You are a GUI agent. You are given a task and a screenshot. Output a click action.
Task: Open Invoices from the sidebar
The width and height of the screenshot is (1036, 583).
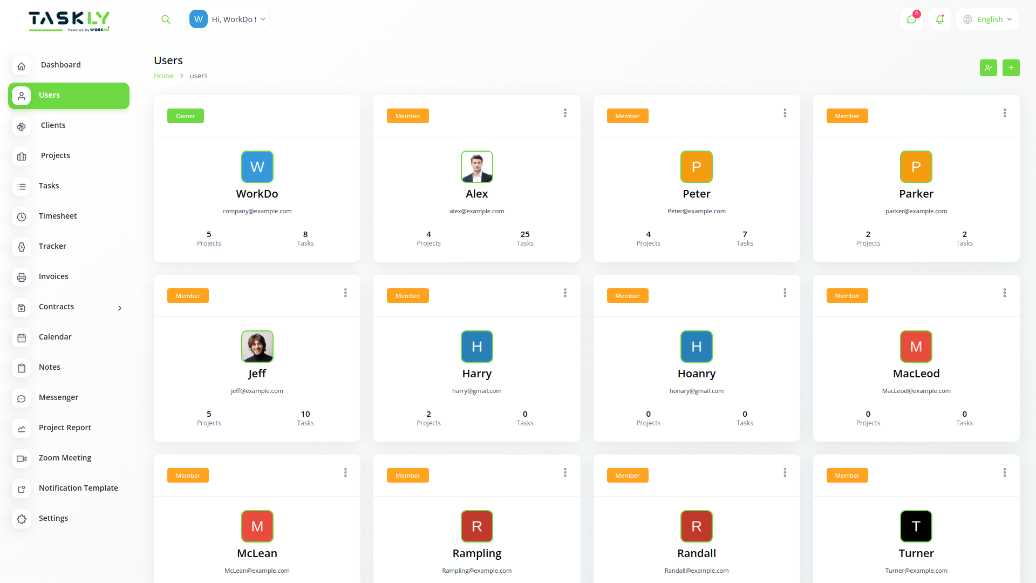click(53, 276)
